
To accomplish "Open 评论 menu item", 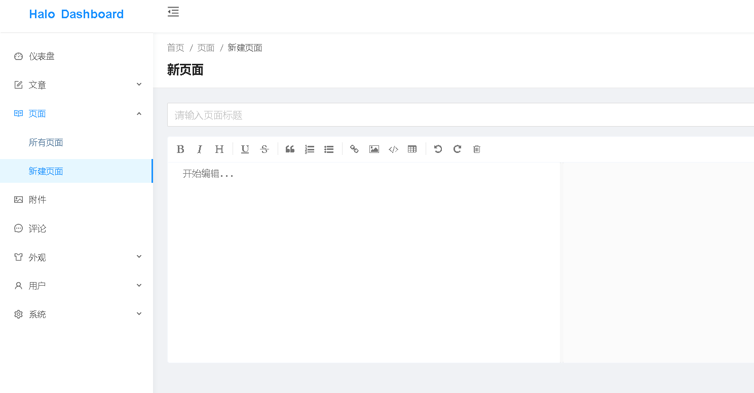I will 77,228.
